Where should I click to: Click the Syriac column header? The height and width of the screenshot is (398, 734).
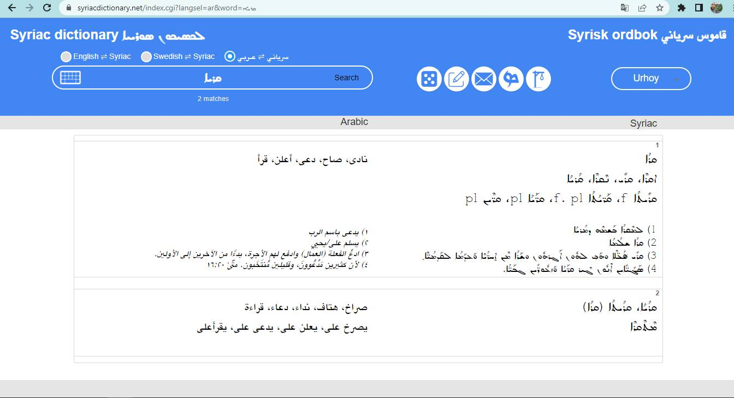tap(643, 123)
